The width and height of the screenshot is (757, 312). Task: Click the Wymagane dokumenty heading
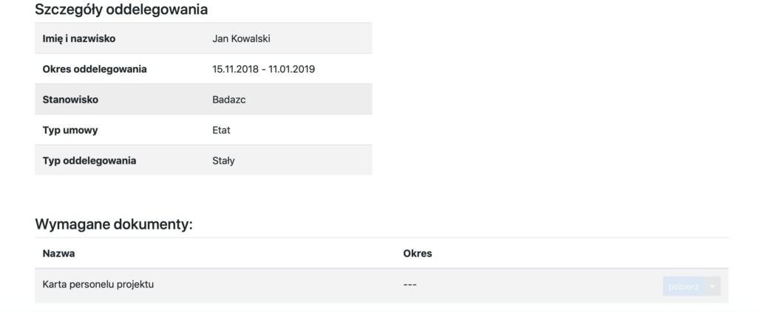pyautogui.click(x=113, y=224)
